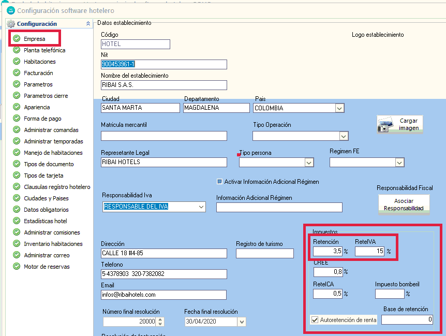Click the check icon beside Estadísticas hotel
446x336 pixels.
click(x=17, y=221)
